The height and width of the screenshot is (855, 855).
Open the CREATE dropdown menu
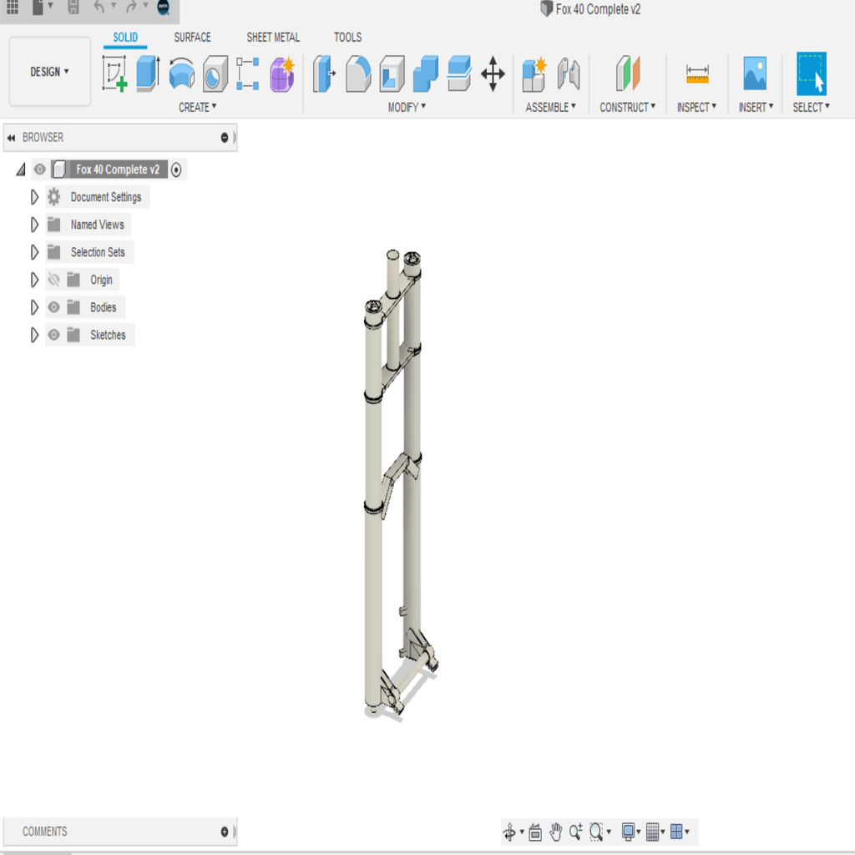coord(197,108)
